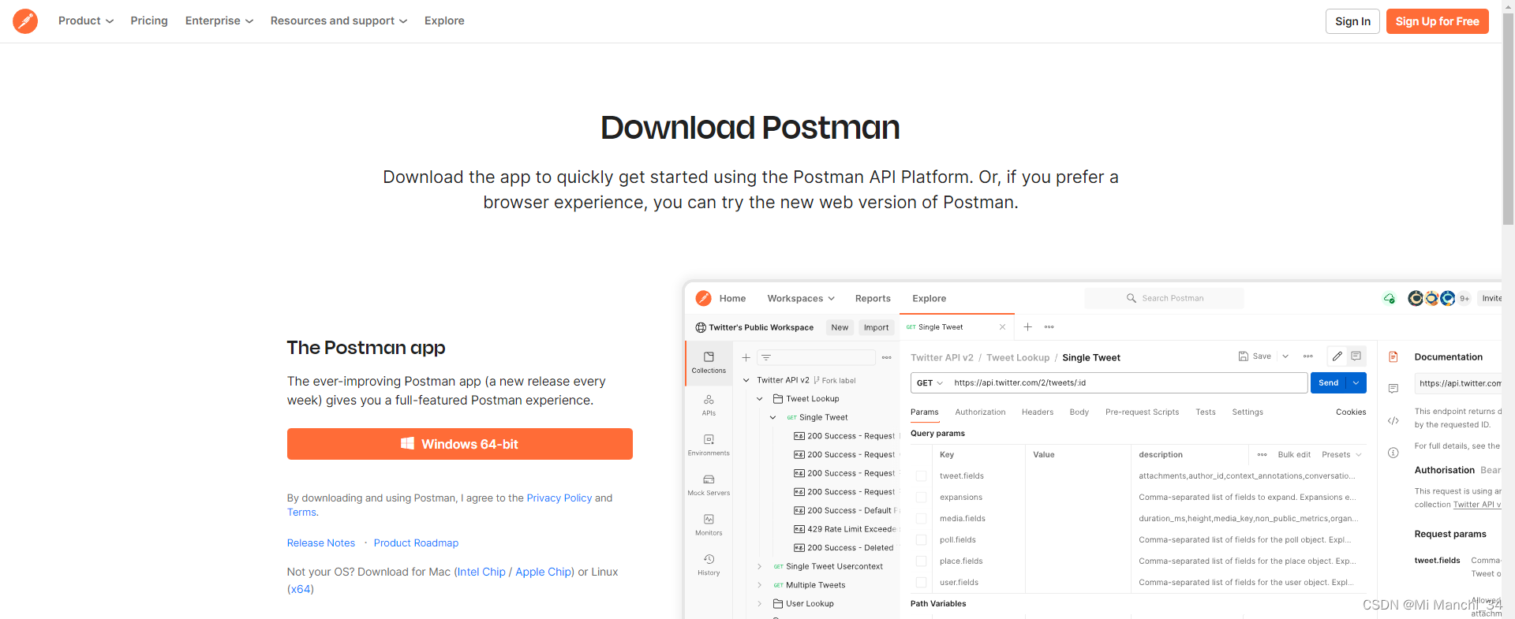Viewport: 1515px width, 619px height.
Task: Collapse the Twitter API v2 collection
Action: [746, 380]
